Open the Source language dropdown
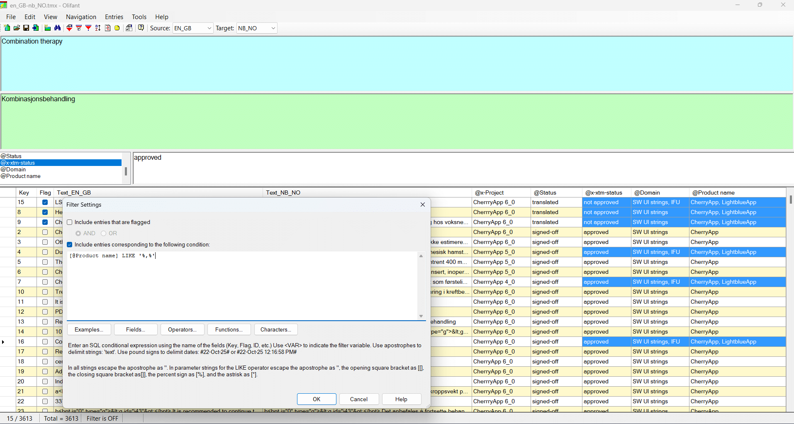 pyautogui.click(x=209, y=28)
